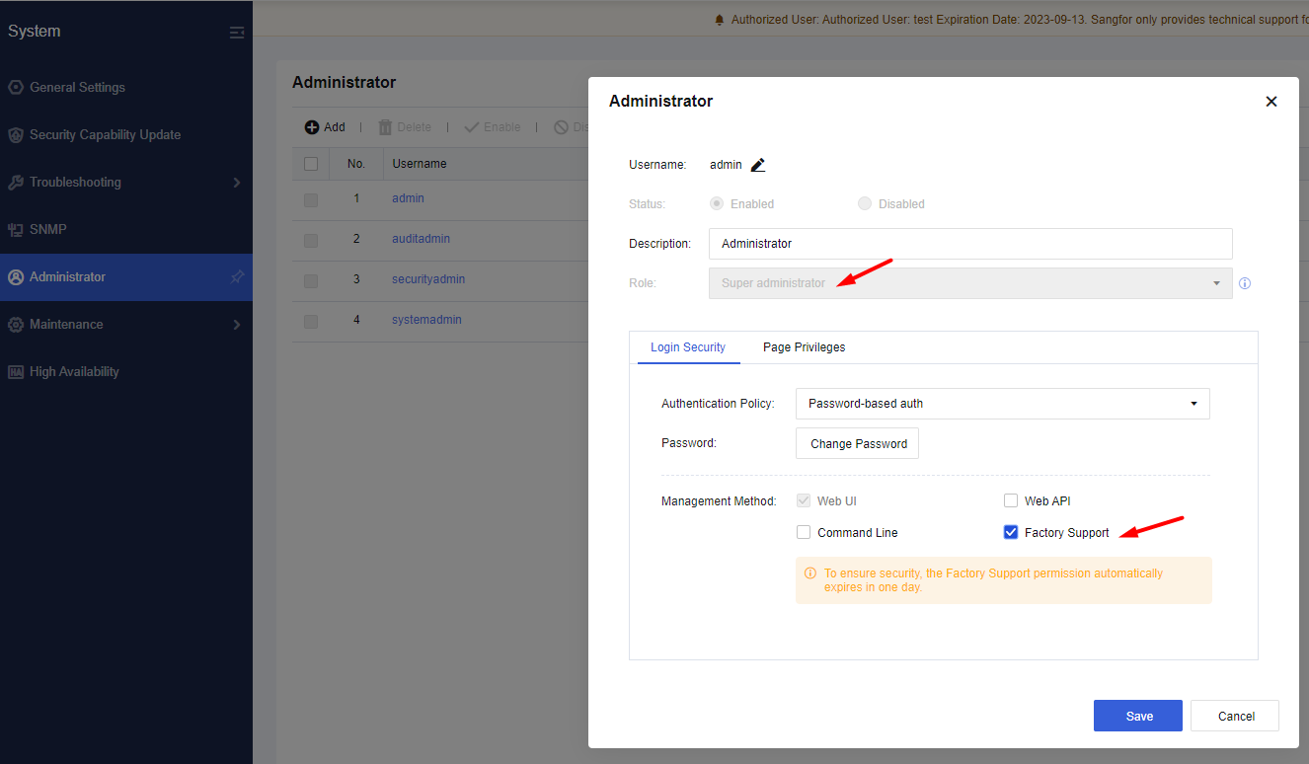Viewport: 1309px width, 764px height.
Task: Collapse the System sidebar menu icon
Action: pos(237,33)
